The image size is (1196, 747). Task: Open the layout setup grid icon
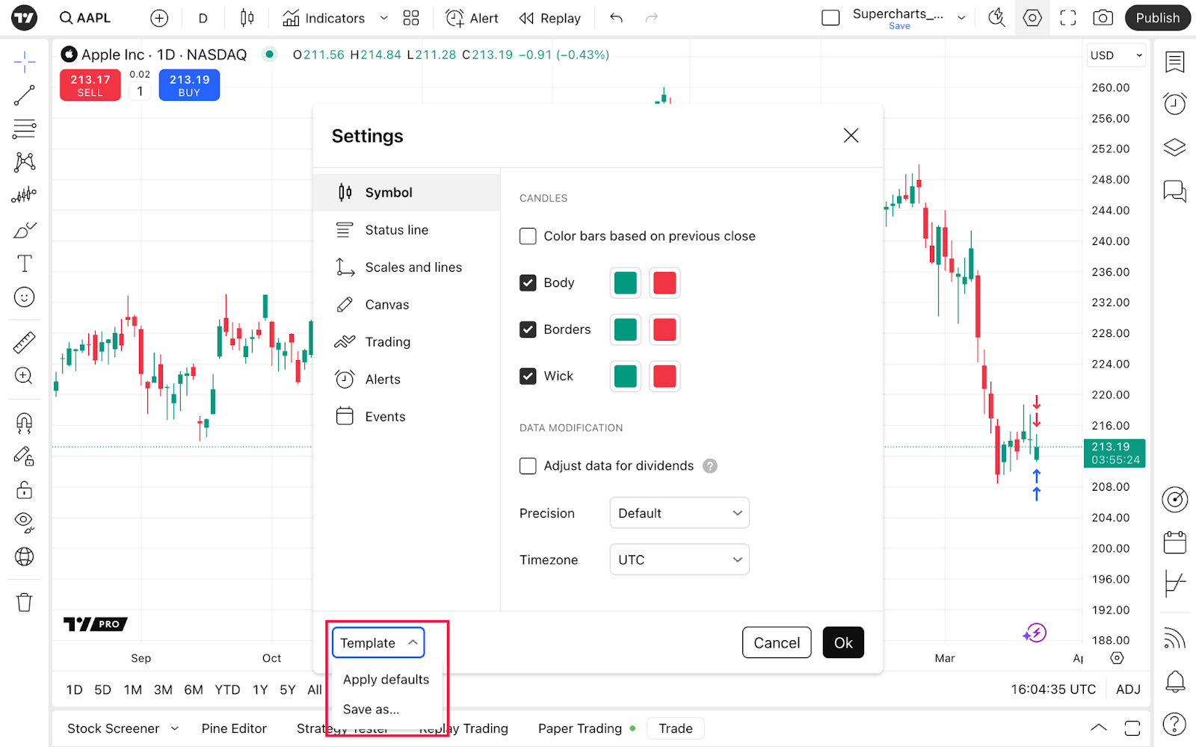[x=411, y=18]
